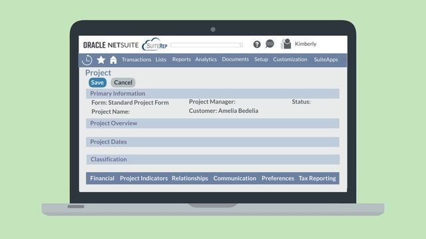
Task: Save the project record
Action: pyautogui.click(x=97, y=82)
